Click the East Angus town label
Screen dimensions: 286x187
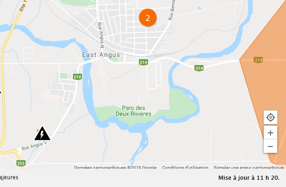coord(101,55)
